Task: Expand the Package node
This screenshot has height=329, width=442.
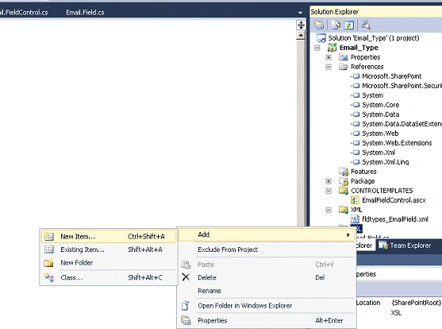Action: pyautogui.click(x=329, y=181)
